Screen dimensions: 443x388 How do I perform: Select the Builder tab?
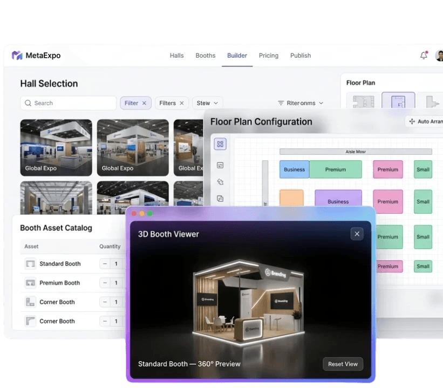[x=237, y=56]
